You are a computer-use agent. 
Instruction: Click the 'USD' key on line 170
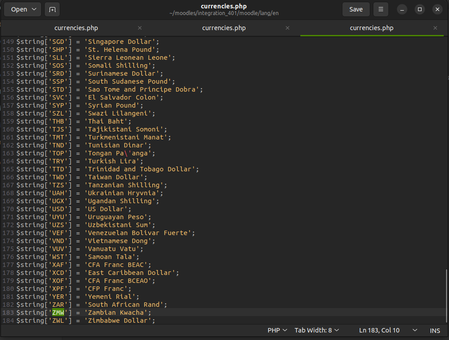(x=58, y=209)
